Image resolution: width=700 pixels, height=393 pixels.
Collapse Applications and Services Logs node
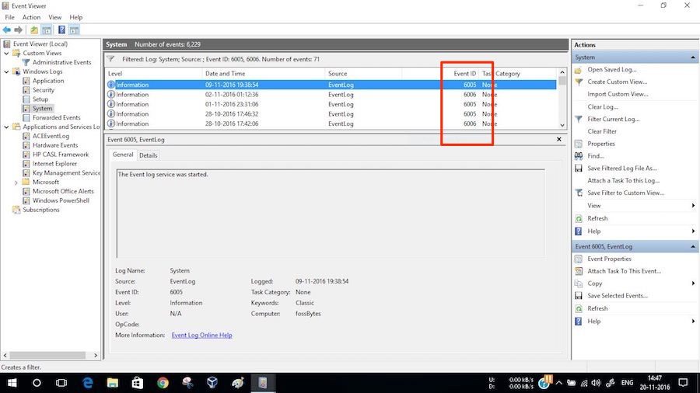[x=6, y=127]
